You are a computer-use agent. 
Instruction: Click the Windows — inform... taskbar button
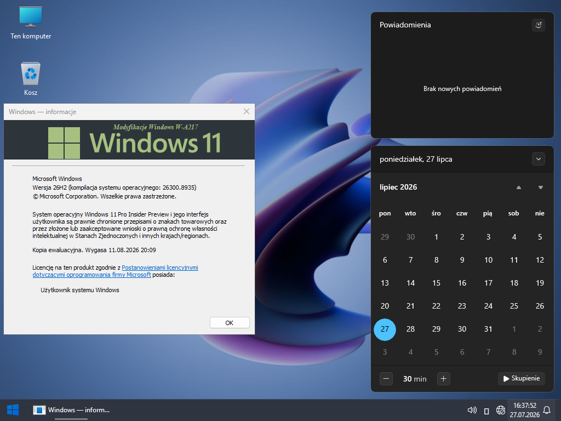(x=71, y=410)
